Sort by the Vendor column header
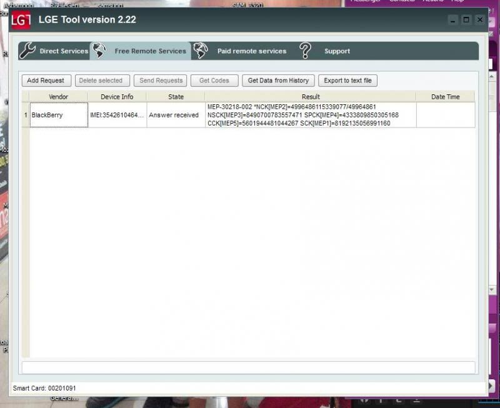The image size is (500, 408). (x=58, y=97)
